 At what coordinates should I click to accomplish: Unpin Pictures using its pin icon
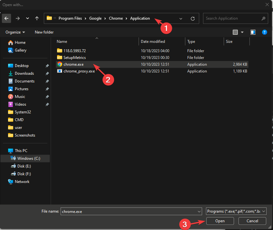[x=47, y=89]
